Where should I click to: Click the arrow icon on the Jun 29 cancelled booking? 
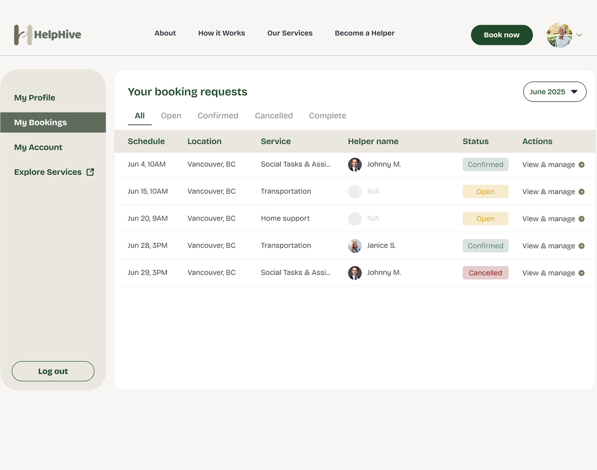582,273
